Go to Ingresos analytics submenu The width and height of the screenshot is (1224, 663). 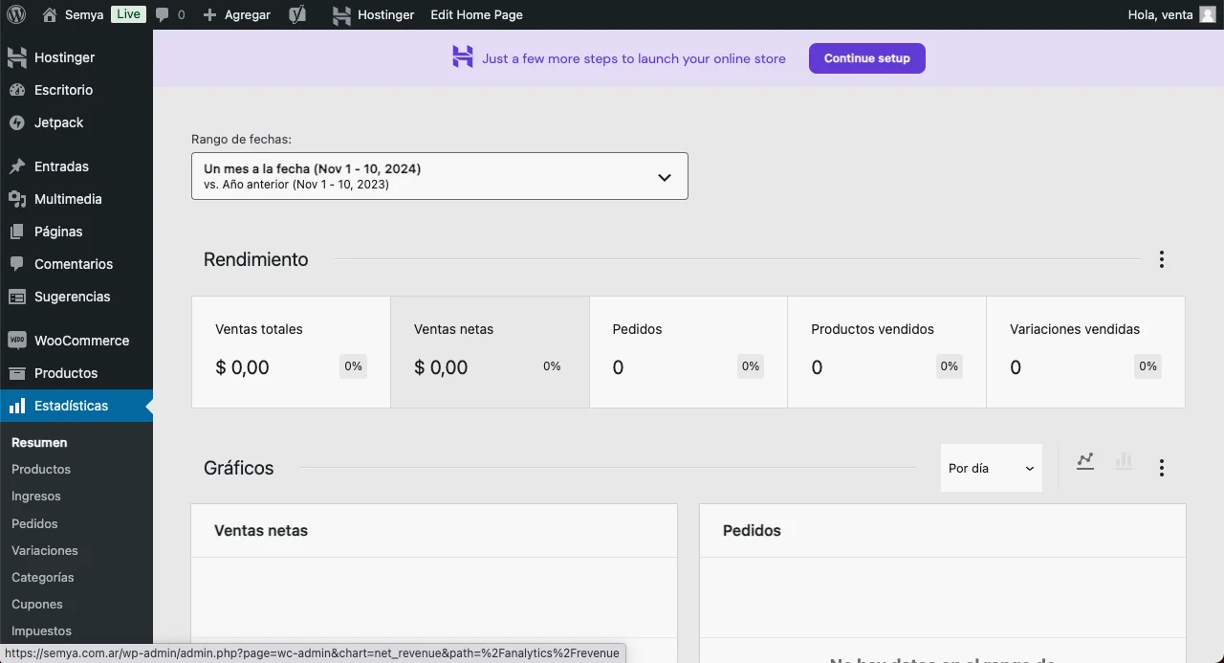(36, 497)
